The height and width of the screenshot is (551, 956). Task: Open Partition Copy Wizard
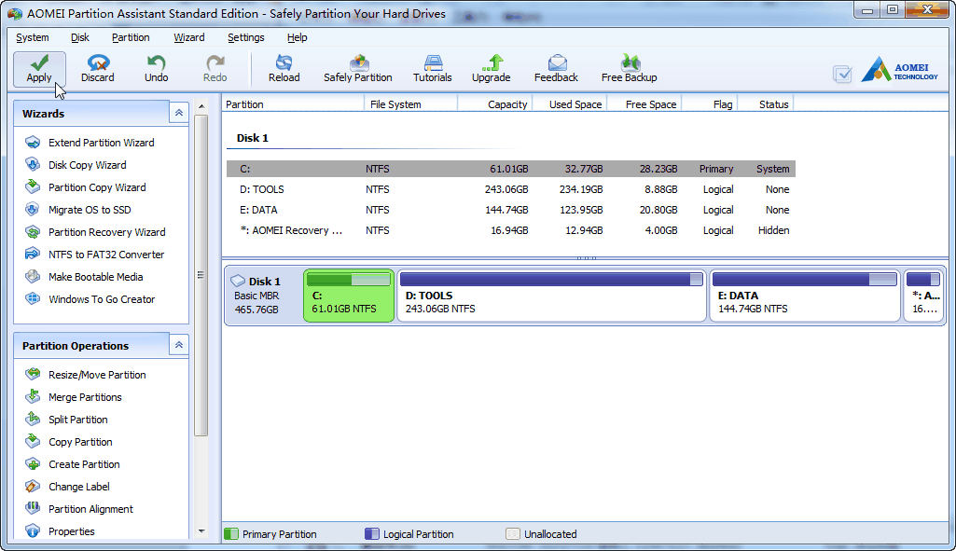coord(86,187)
